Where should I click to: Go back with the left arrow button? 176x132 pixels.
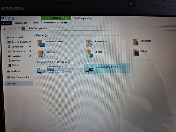[x=5, y=29]
